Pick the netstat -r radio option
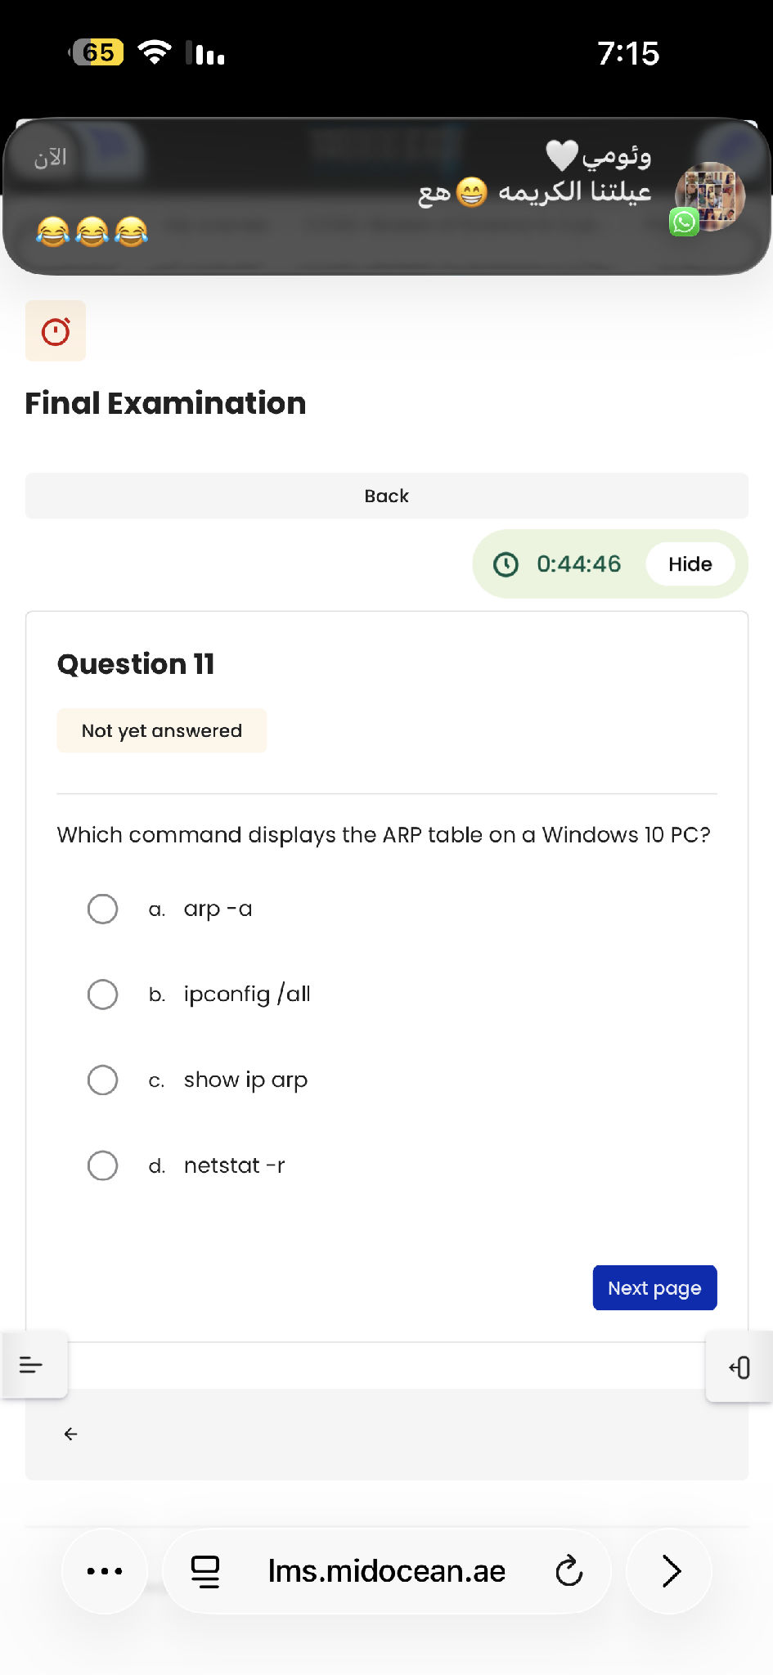 (102, 1165)
